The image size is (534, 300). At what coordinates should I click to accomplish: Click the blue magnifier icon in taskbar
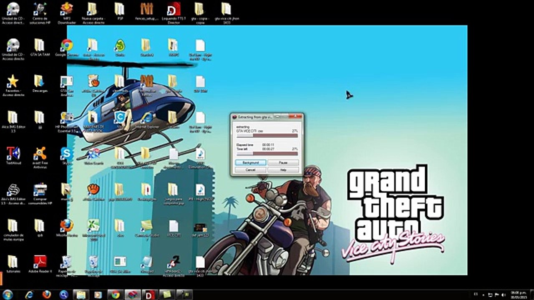click(63, 295)
